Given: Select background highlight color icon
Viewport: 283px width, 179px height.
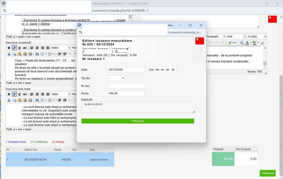Looking at the screenshot, I should tap(254, 43).
